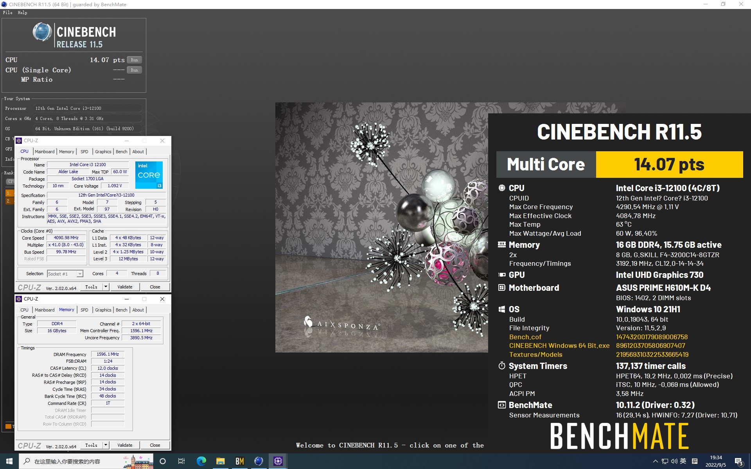Click the Bench.cof file integrity entry

(525, 337)
